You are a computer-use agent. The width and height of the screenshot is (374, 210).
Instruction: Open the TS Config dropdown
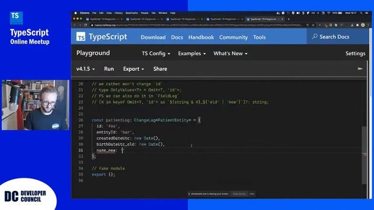coord(156,53)
